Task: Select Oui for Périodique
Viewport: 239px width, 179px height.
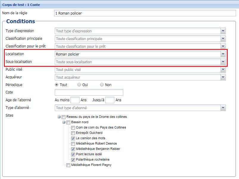Action: pyautogui.click(x=79, y=85)
